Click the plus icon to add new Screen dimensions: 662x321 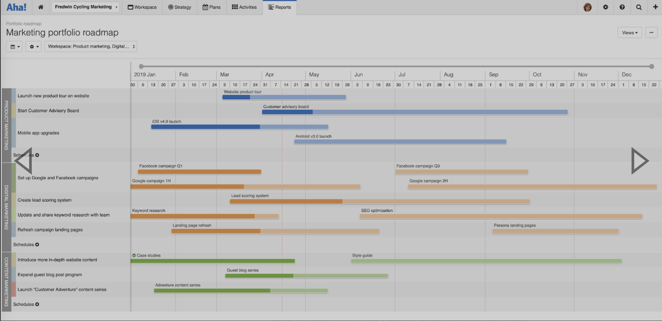(x=655, y=7)
